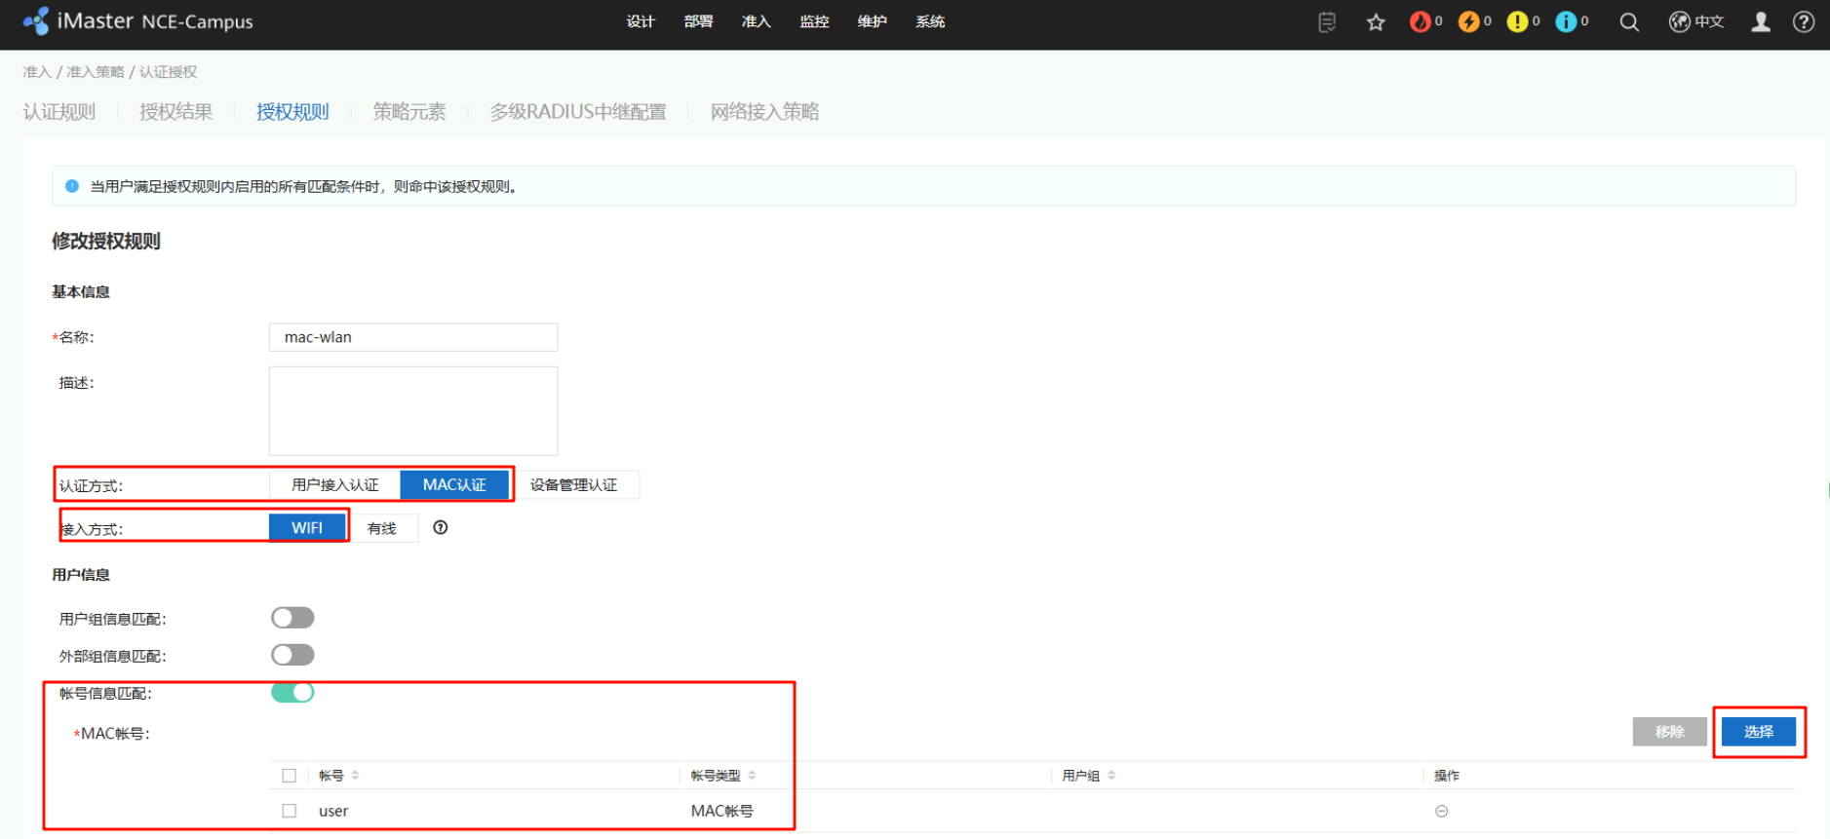View info alarms blue icon
1830x839 pixels.
[x=1567, y=21]
